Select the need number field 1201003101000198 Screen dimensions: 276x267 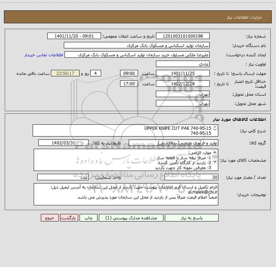pos(183,36)
